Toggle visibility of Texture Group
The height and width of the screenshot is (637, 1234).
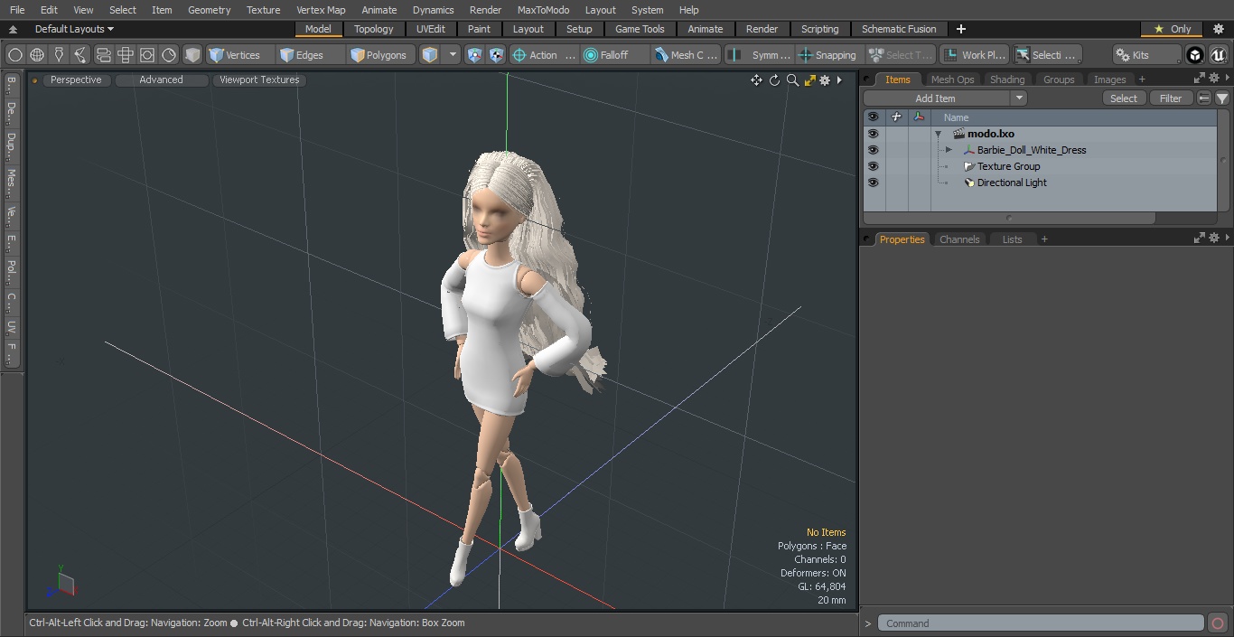873,166
